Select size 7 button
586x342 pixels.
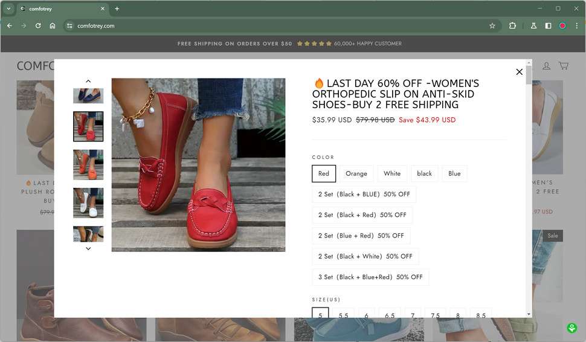(413, 315)
